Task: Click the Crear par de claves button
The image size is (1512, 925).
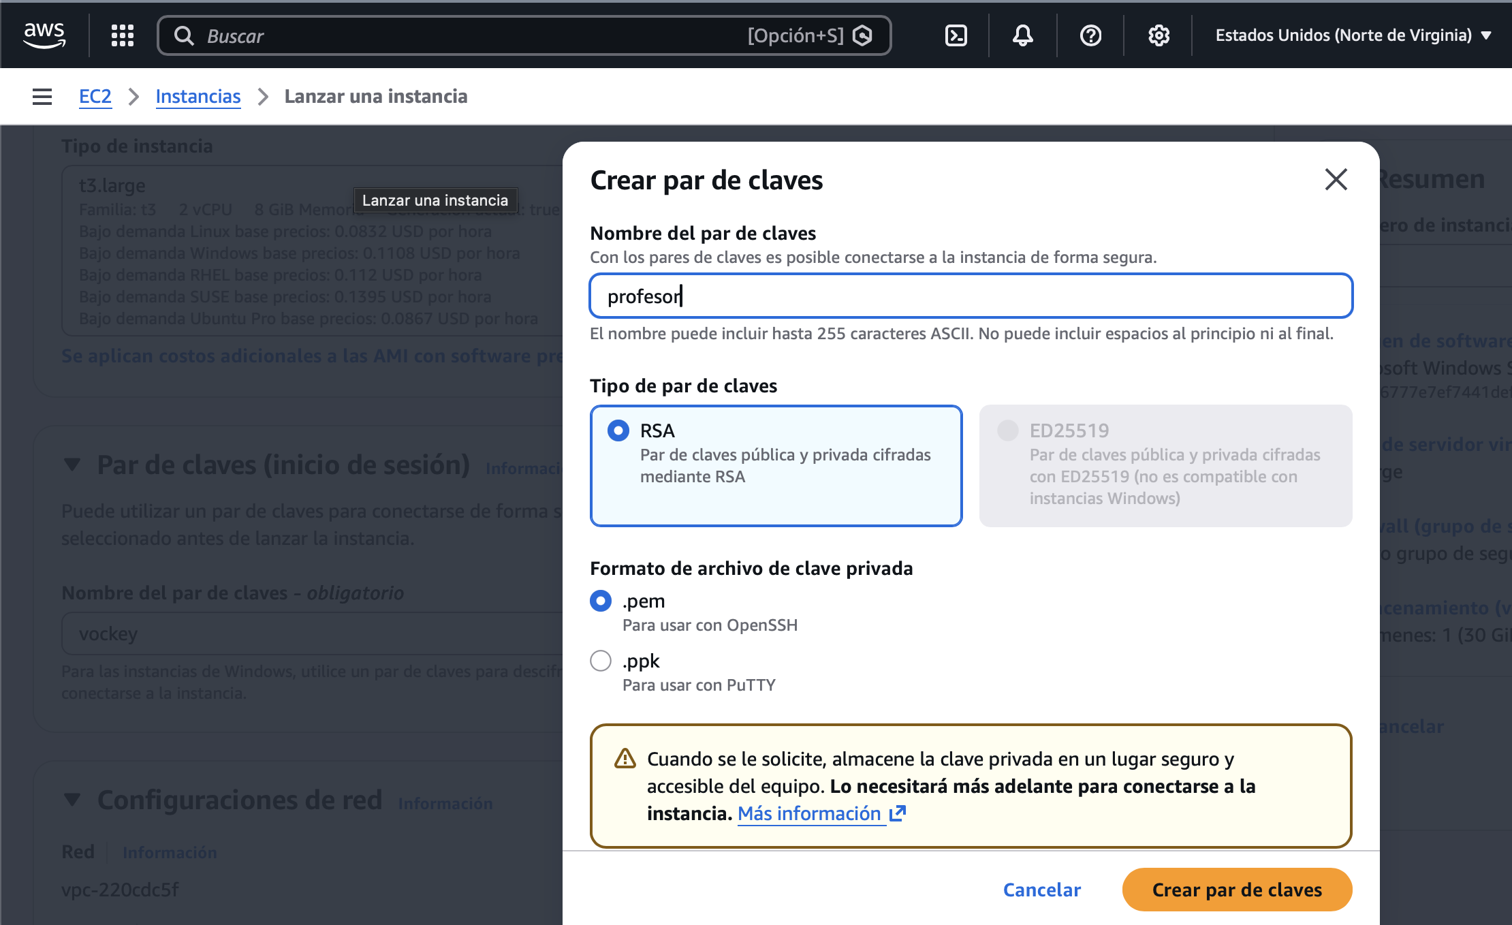Action: (x=1236, y=890)
